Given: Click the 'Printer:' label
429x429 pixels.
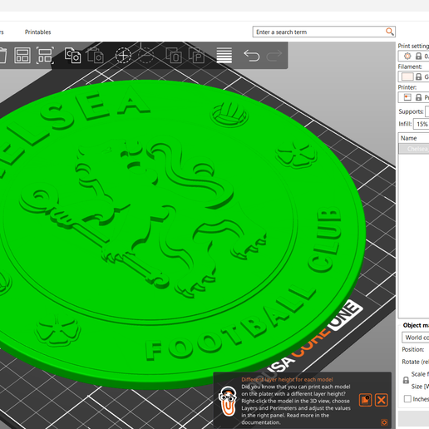Looking at the screenshot, I should (407, 87).
